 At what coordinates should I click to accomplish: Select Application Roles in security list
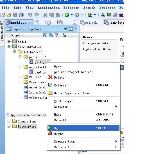[x=97, y=49]
